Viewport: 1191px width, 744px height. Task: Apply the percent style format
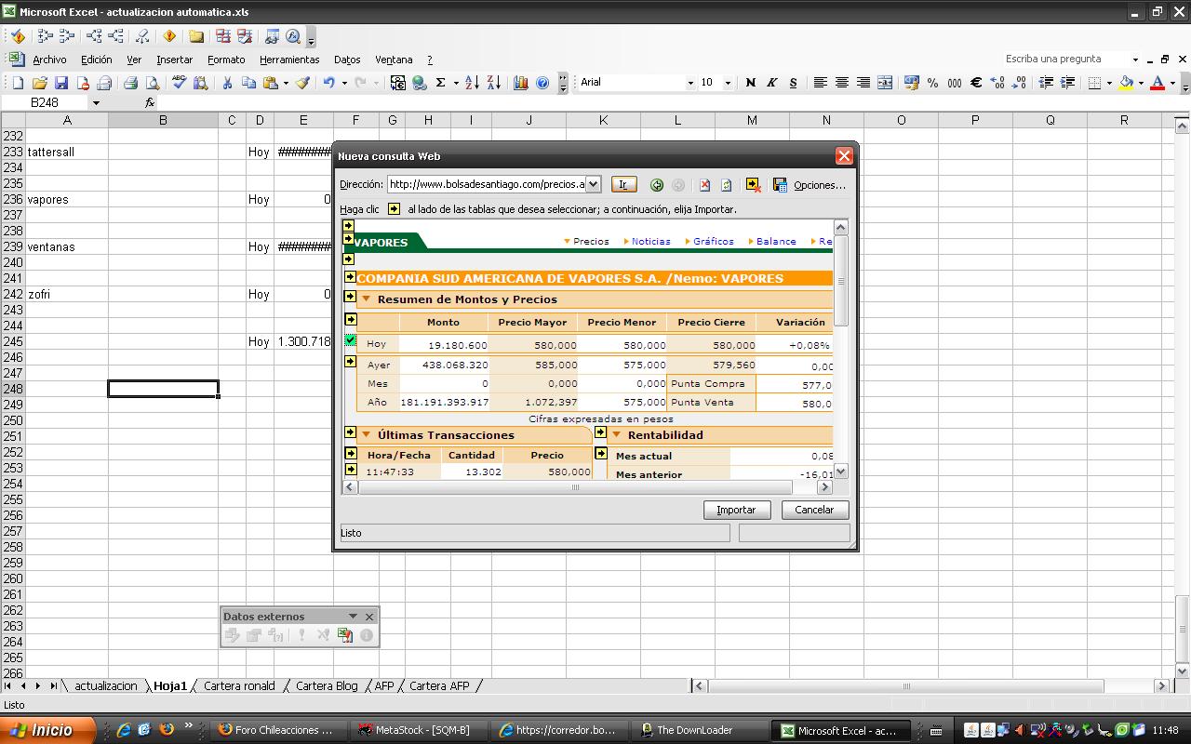932,83
